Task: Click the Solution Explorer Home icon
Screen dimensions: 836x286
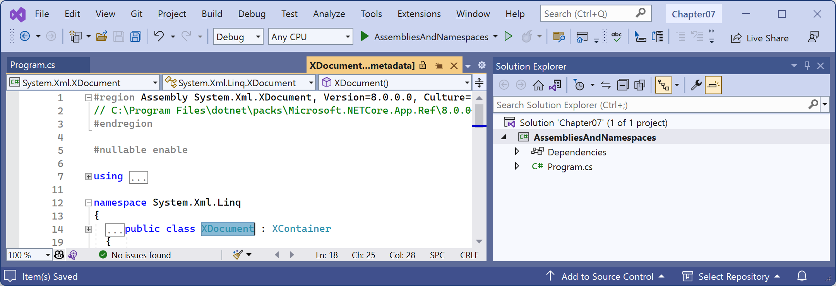Action: tap(538, 85)
